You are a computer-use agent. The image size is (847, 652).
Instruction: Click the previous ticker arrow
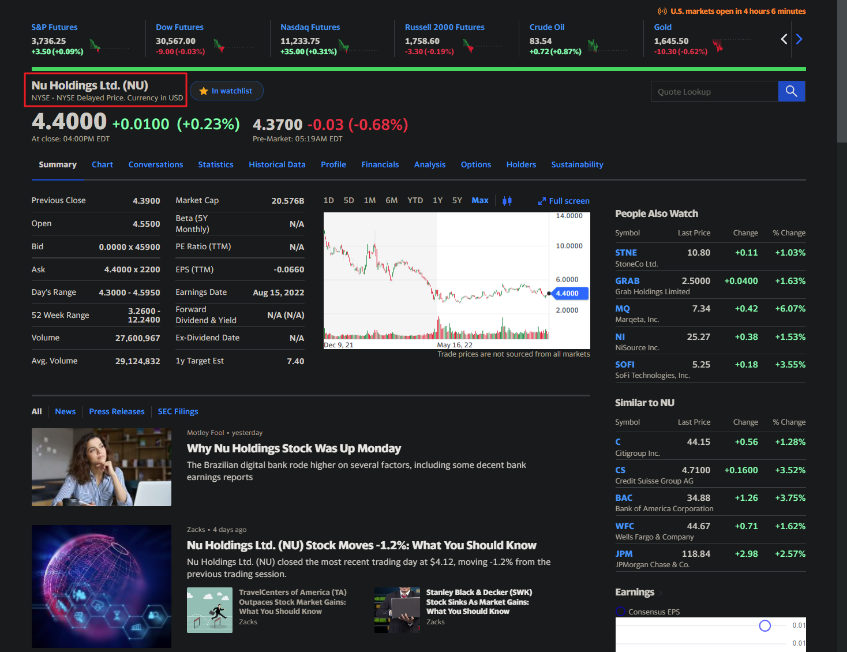click(x=784, y=39)
